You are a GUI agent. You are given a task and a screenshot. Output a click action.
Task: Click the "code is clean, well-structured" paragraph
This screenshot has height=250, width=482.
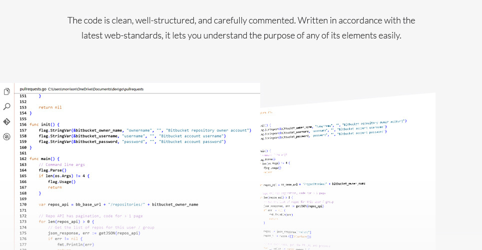click(241, 28)
